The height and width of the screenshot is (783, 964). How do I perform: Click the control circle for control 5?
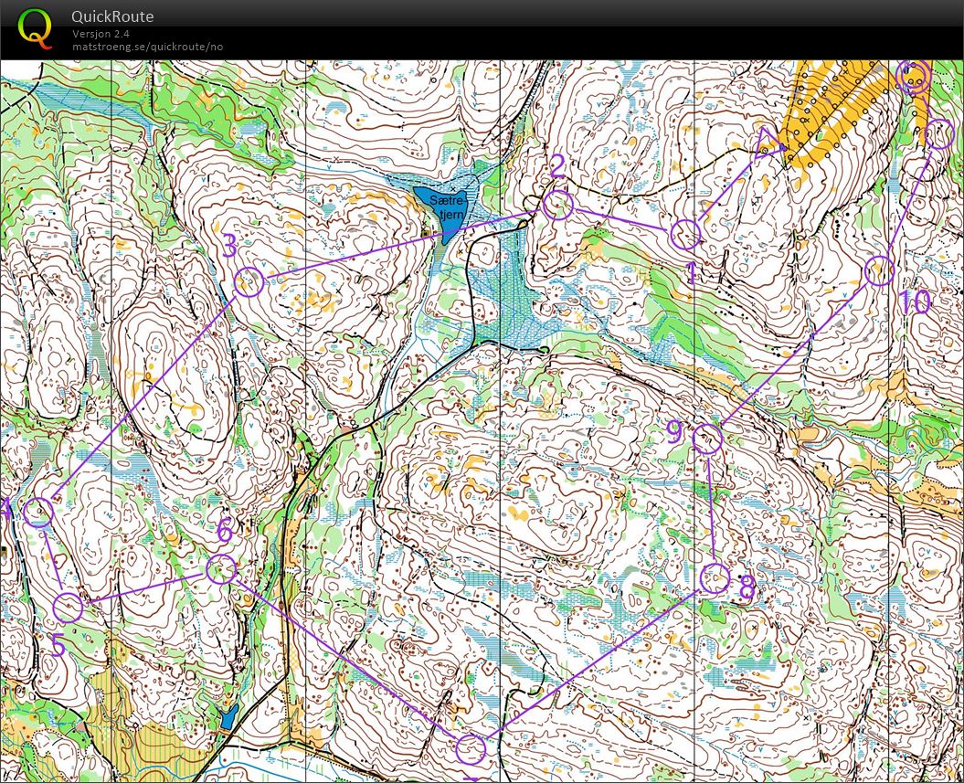point(68,608)
